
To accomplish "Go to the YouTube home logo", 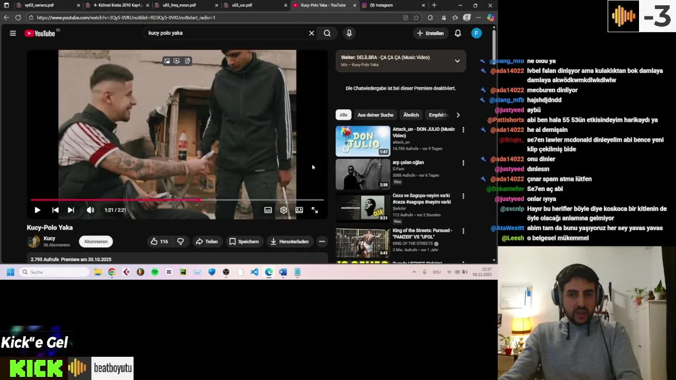I will [40, 33].
